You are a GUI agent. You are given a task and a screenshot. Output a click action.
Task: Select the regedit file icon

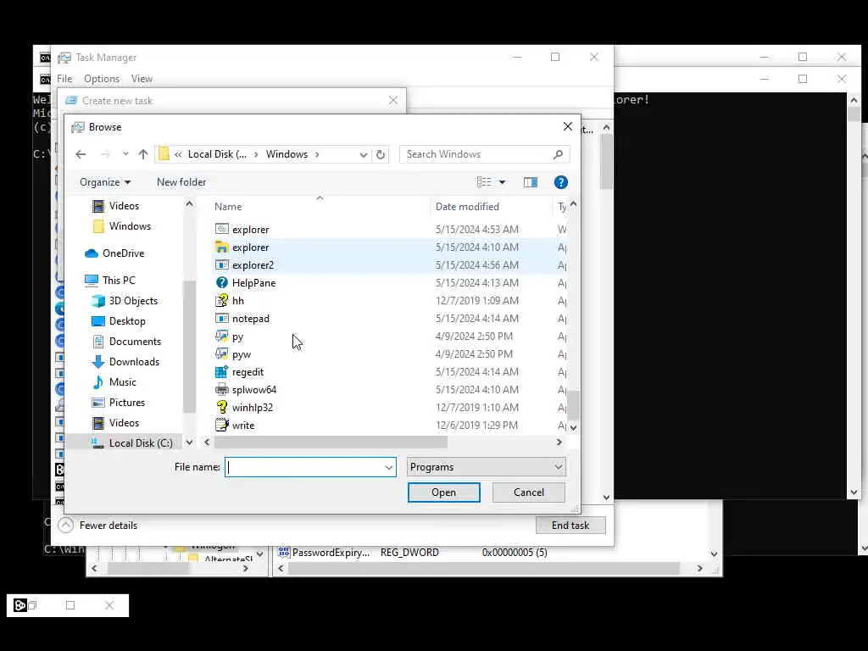click(x=221, y=372)
